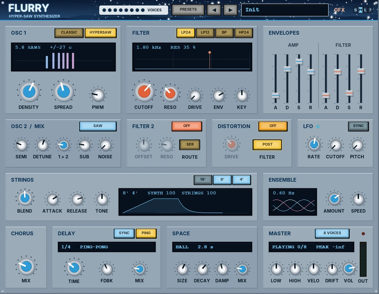This screenshot has width=379, height=294.
Task: Click the filter CUTOFF knob
Action: tap(144, 92)
